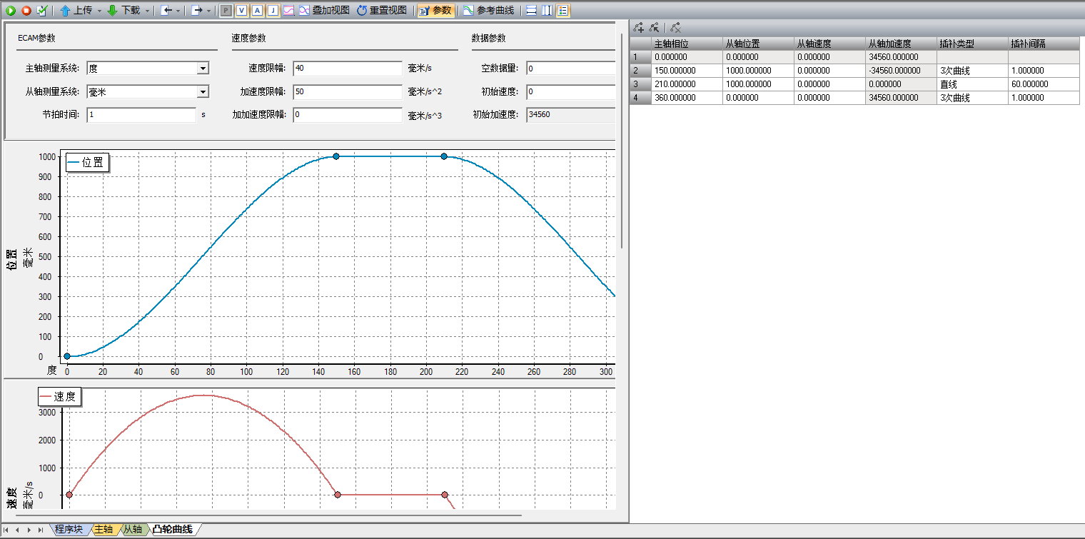
Task: Click the green run button
Action: [11, 11]
